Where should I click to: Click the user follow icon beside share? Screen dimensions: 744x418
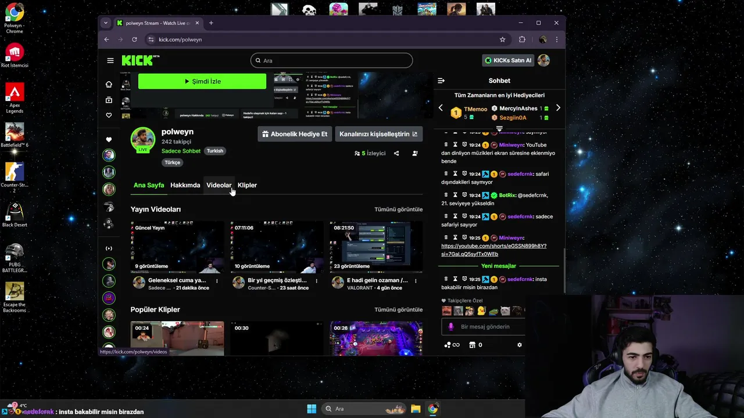coord(415,153)
